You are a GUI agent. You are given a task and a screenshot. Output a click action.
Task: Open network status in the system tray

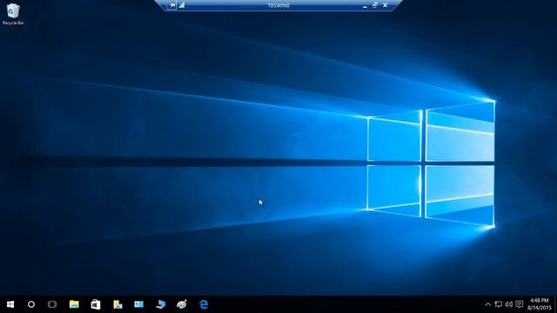pos(499,304)
